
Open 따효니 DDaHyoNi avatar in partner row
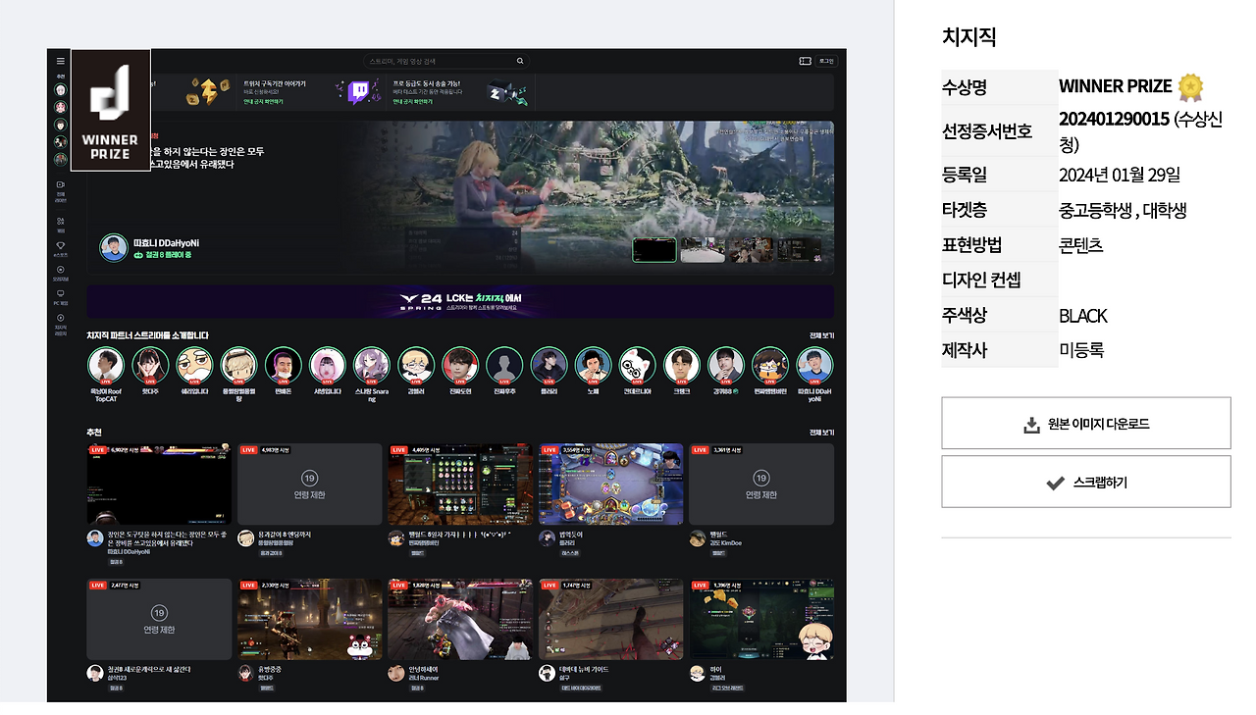pyautogui.click(x=814, y=365)
